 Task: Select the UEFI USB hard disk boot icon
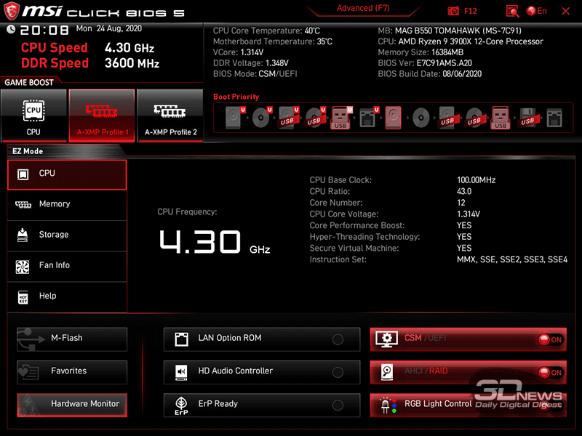point(289,118)
